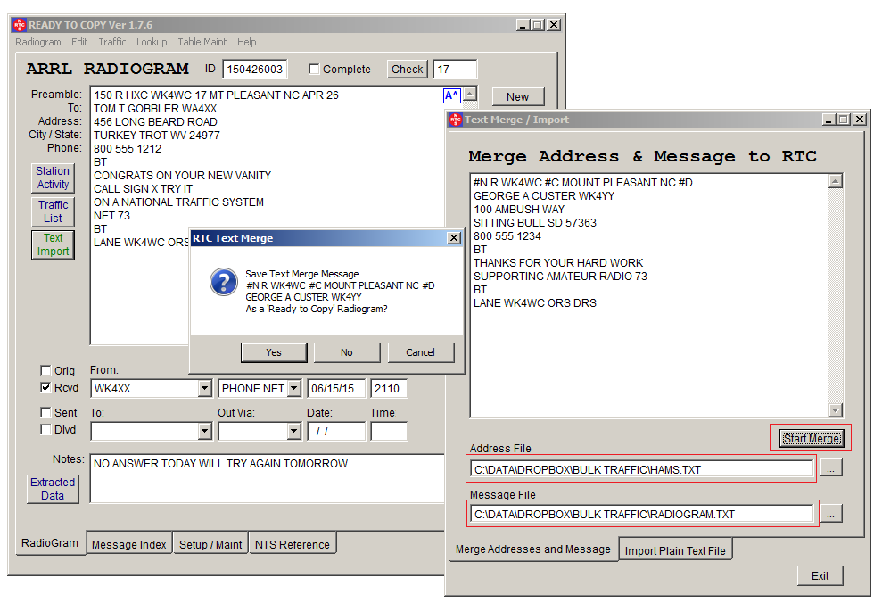Open the Help menu
Screen dimensions: 882x603
[x=246, y=42]
